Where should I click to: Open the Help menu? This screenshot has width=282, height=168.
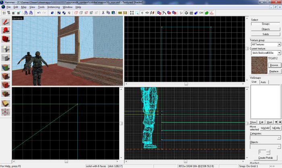coord(78,7)
